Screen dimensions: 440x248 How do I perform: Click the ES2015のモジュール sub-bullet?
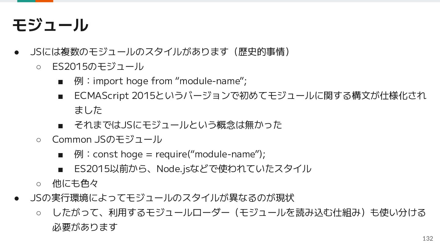pos(98,66)
